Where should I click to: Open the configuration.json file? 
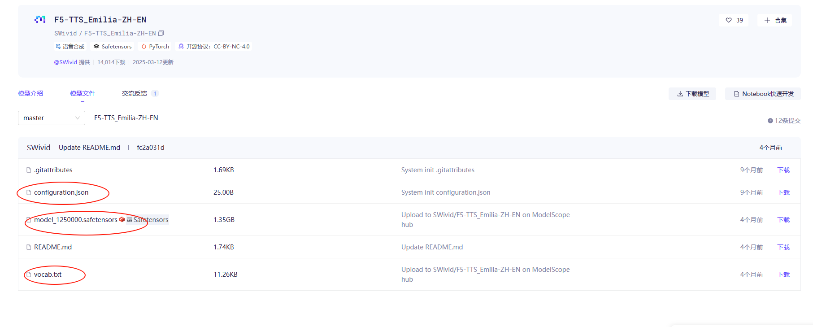pyautogui.click(x=61, y=192)
